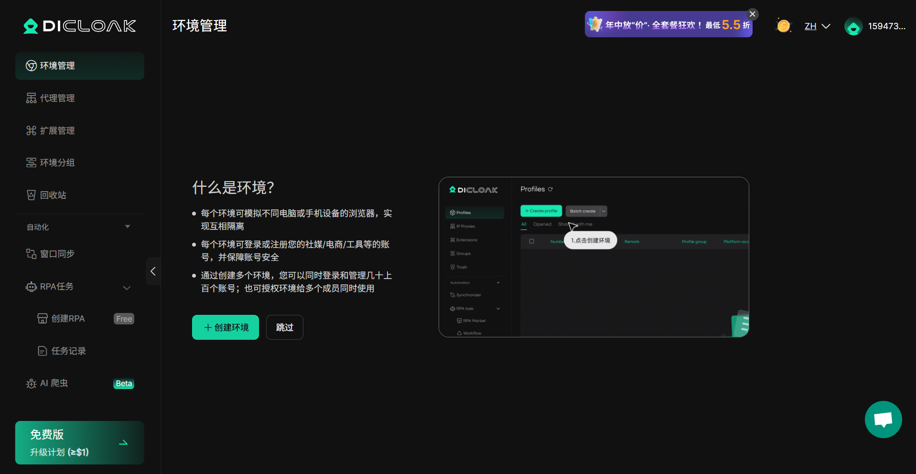Click the 什么是环境? heading
Image resolution: width=916 pixels, height=474 pixels.
(233, 187)
